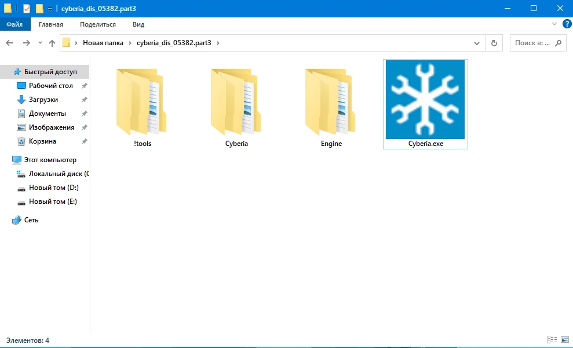Select Этот компьютер in navigation pane
Image resolution: width=573 pixels, height=348 pixels.
coord(45,160)
